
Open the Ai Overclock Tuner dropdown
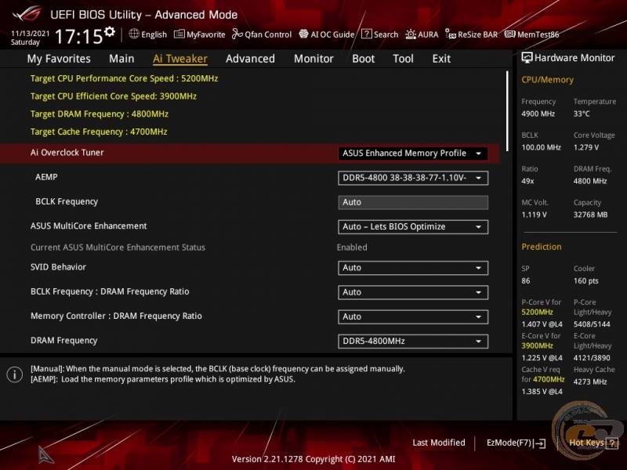click(413, 154)
